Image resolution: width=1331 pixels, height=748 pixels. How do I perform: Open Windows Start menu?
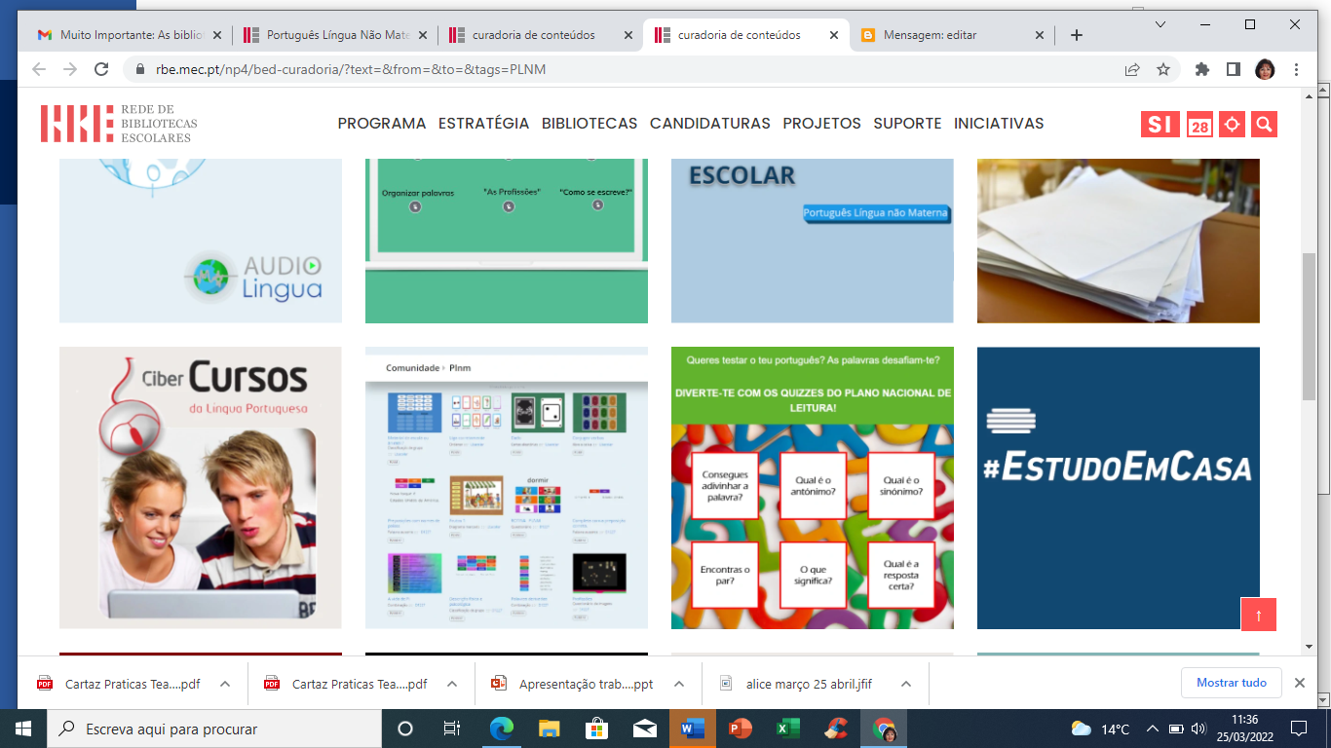pyautogui.click(x=23, y=729)
